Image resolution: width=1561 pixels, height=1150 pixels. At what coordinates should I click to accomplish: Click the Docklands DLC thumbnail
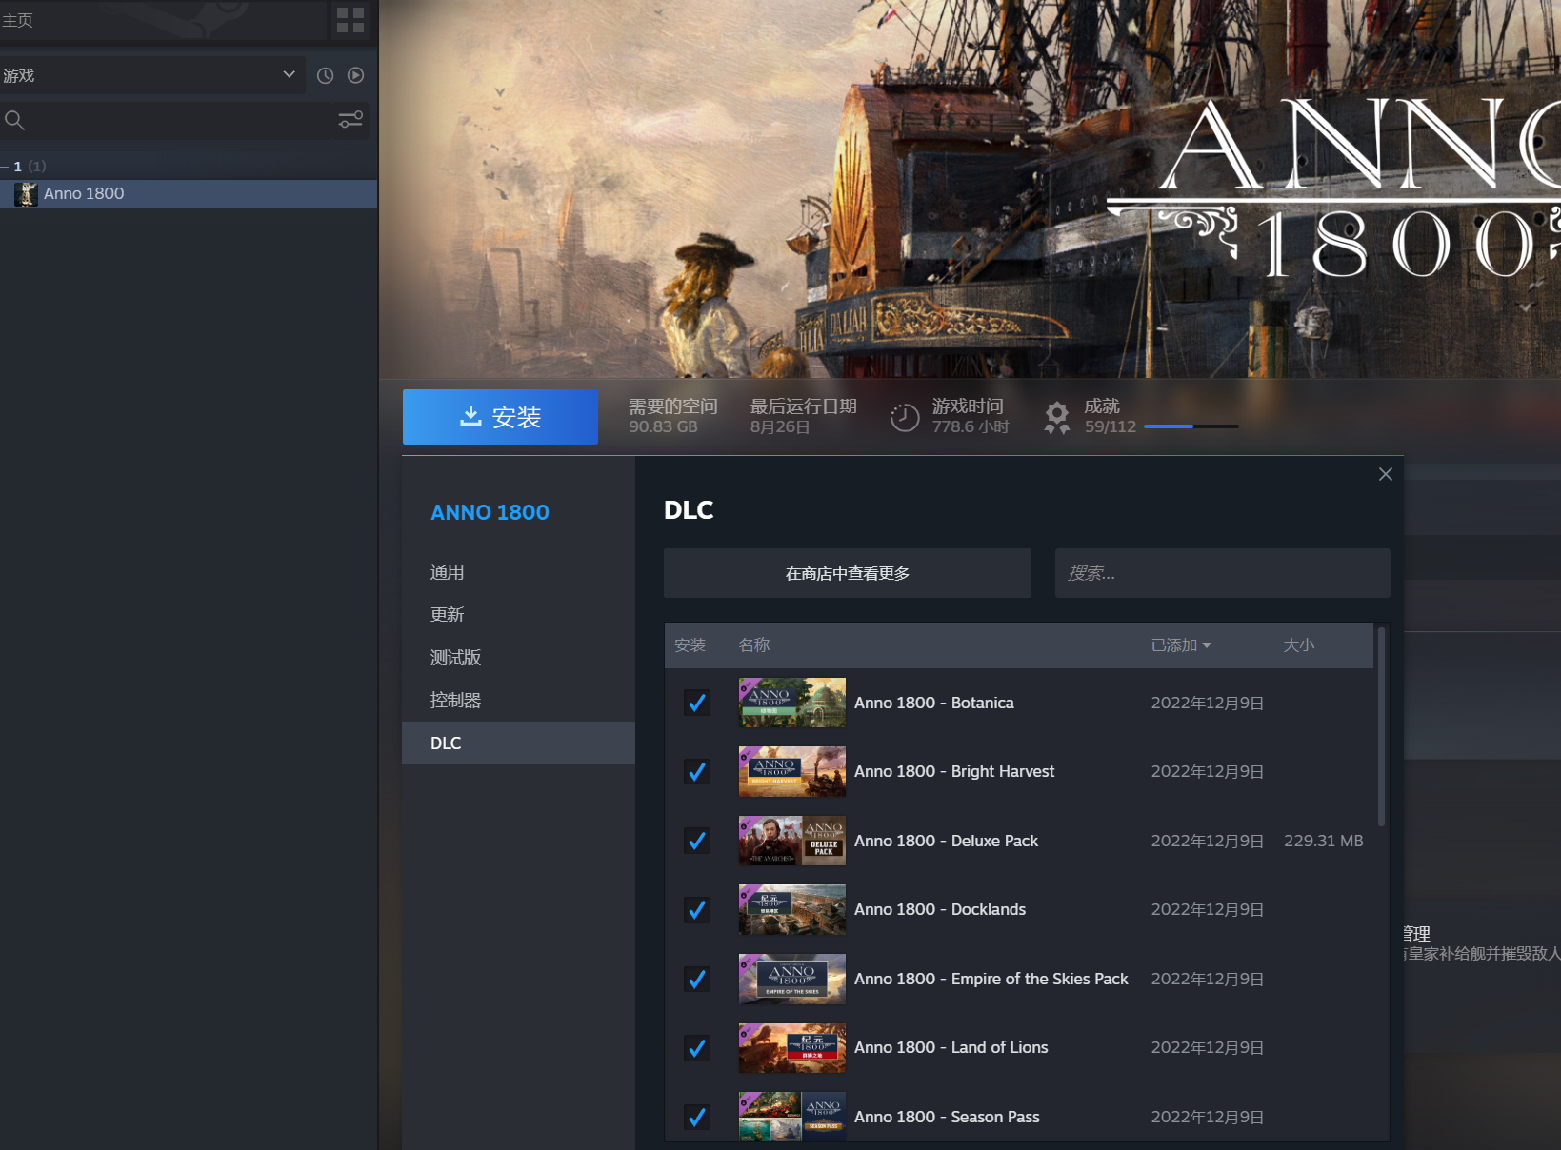(792, 910)
